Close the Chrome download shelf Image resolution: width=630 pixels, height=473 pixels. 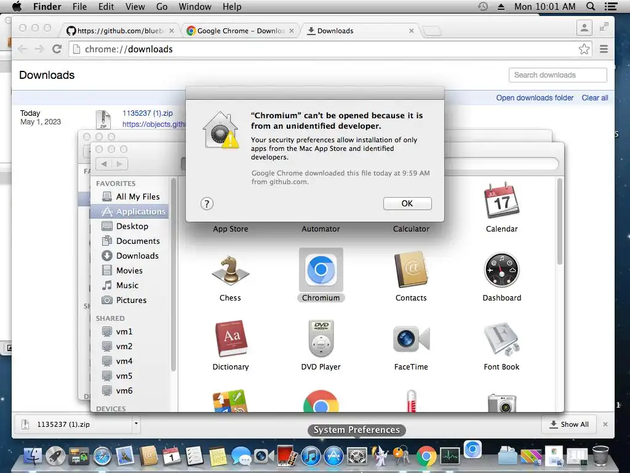[x=605, y=424]
